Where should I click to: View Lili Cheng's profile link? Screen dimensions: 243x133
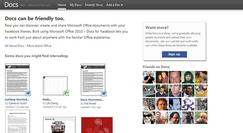[x=52, y=103]
